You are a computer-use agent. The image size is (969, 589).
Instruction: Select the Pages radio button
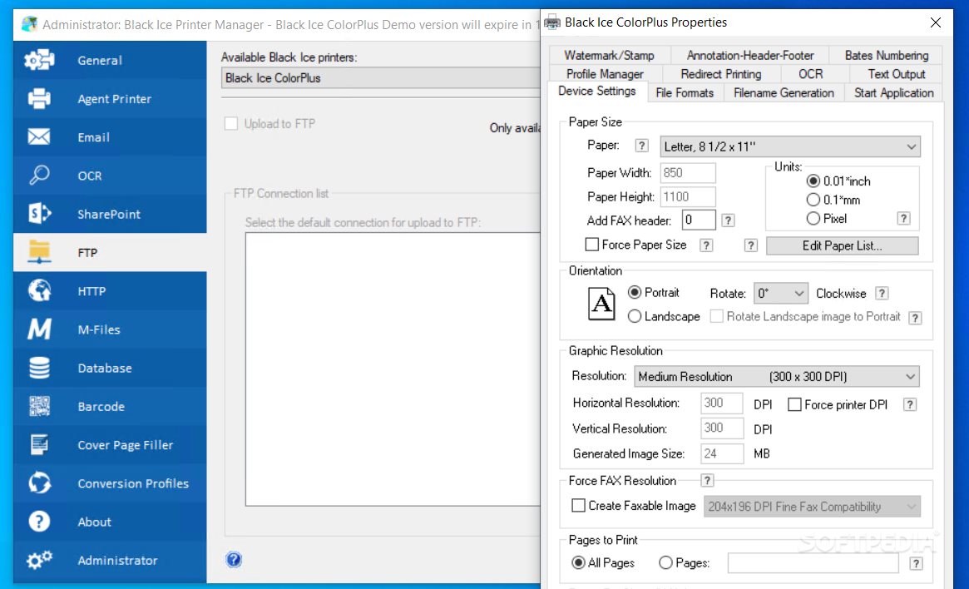tap(665, 562)
